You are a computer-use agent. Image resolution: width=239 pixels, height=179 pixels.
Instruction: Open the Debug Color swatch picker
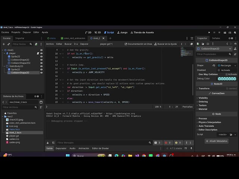tap(227, 79)
